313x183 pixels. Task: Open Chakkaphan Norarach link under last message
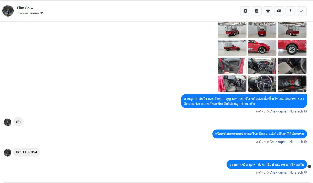pyautogui.click(x=286, y=173)
